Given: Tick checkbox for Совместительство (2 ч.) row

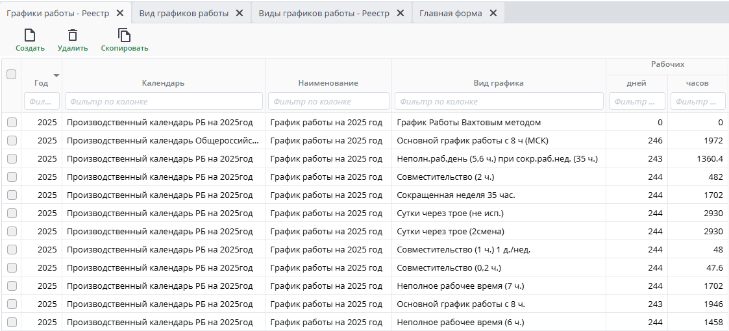Looking at the screenshot, I should coord(12,177).
